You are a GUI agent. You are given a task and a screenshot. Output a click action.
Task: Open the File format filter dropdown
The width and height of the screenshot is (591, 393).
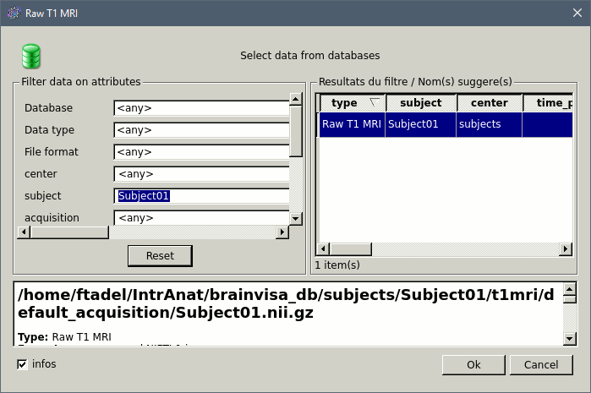tap(201, 152)
